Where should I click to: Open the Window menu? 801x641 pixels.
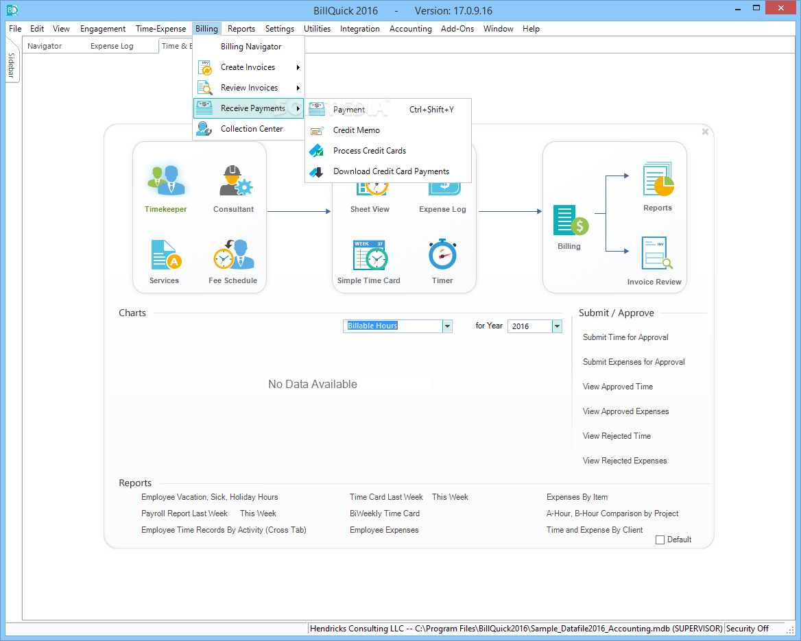498,29
